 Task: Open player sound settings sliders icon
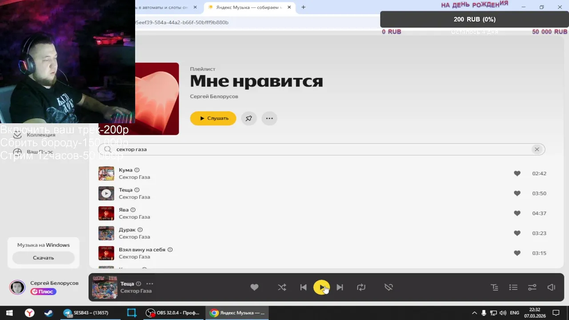pyautogui.click(x=532, y=288)
